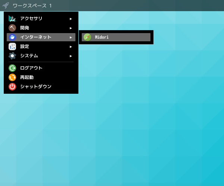Choose ログアウト to log out

(41, 68)
